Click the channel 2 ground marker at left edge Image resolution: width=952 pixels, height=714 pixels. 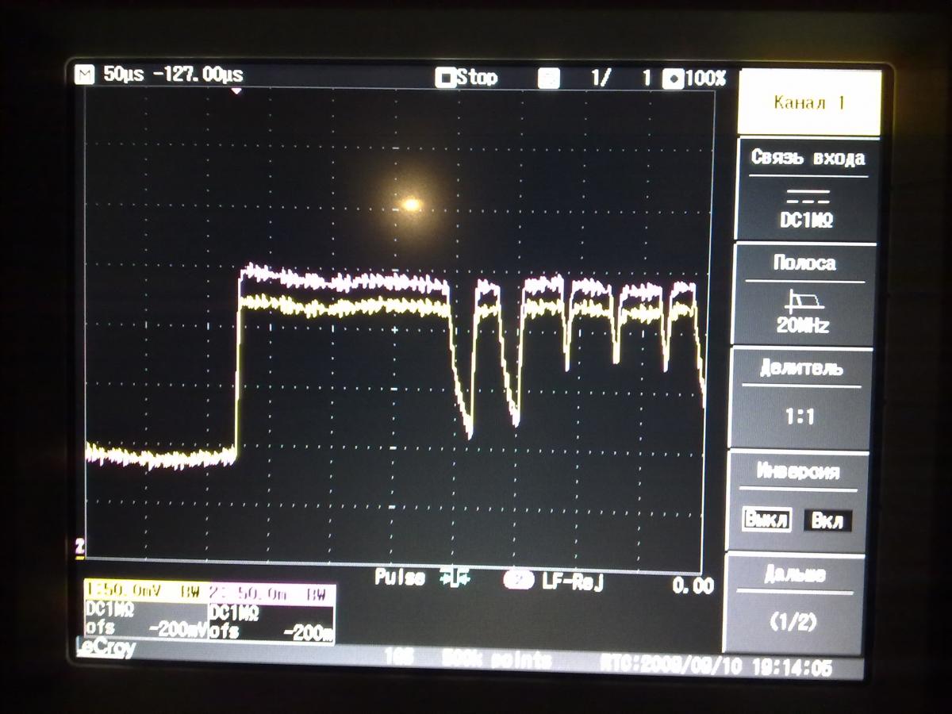pyautogui.click(x=79, y=546)
